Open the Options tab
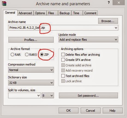The height and width of the screenshot is (118, 127). (x=40, y=13)
